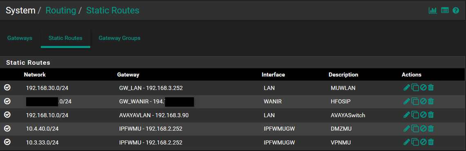466x151 pixels.
Task: Open the status graph icon in header
Action: coord(433,10)
